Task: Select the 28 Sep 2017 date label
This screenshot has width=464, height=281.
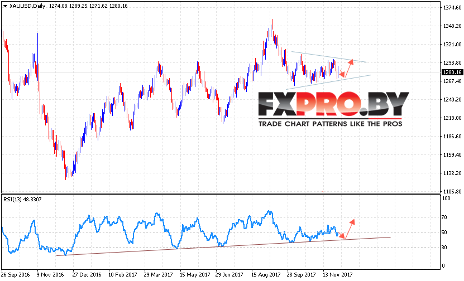Action: 302,275
